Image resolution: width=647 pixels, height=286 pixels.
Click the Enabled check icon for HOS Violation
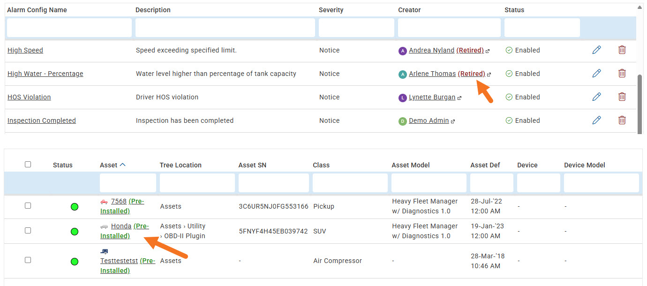(509, 97)
